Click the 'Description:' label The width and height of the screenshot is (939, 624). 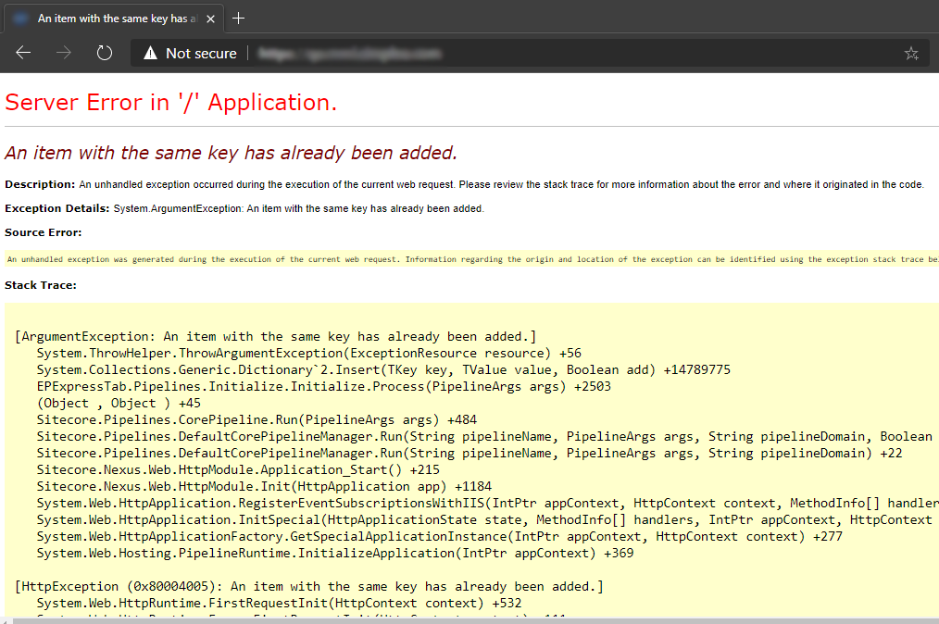coord(40,184)
